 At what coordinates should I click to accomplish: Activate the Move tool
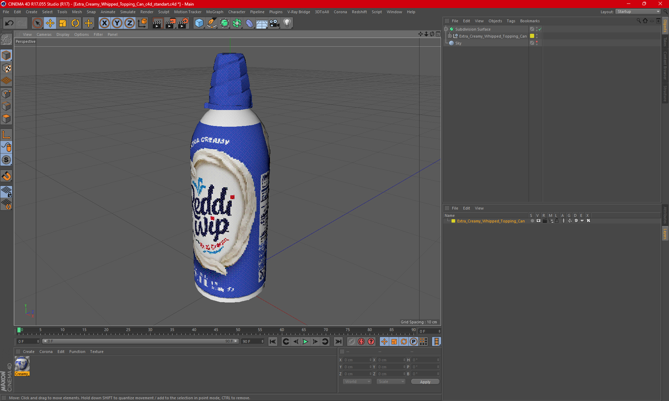(x=50, y=23)
